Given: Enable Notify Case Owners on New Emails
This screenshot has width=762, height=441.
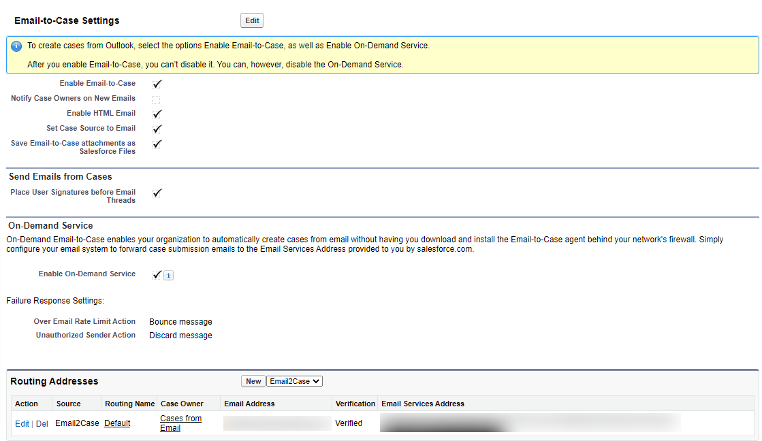Looking at the screenshot, I should point(156,99).
